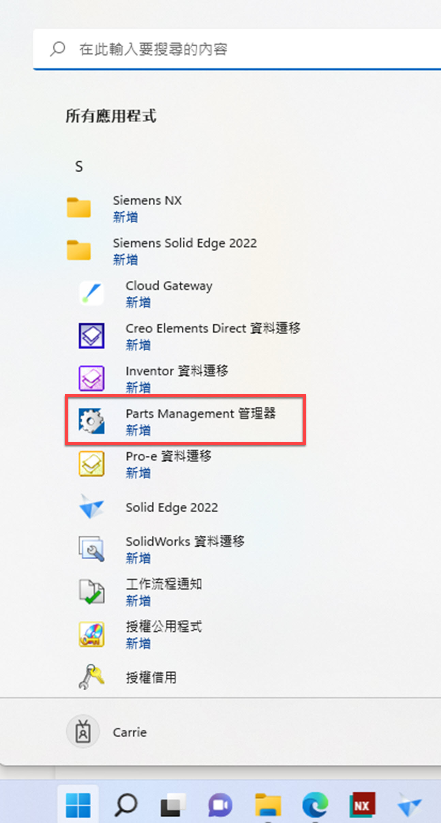
Task: Click the SolidWorks 資料遷移 label
Action: tap(185, 542)
